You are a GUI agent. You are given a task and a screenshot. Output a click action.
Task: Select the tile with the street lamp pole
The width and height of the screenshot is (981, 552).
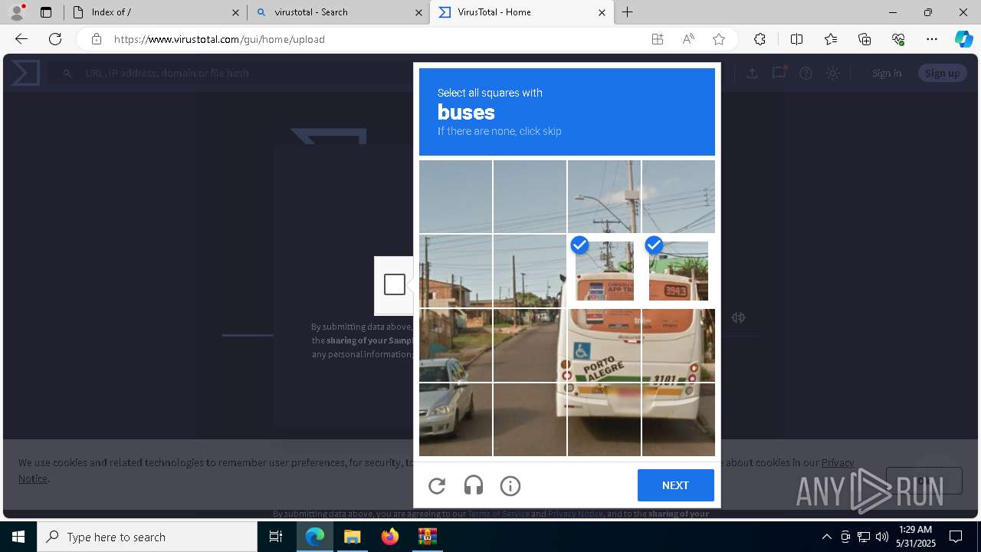pos(604,196)
